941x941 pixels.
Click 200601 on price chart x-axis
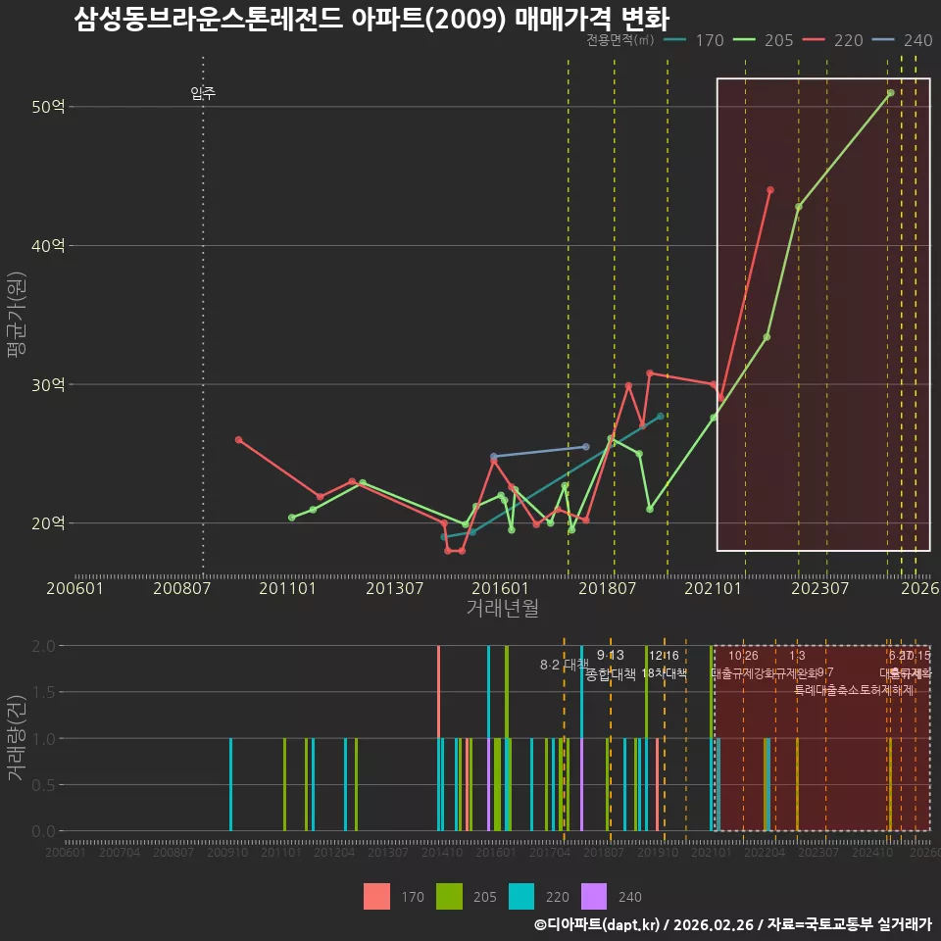pyautogui.click(x=75, y=588)
